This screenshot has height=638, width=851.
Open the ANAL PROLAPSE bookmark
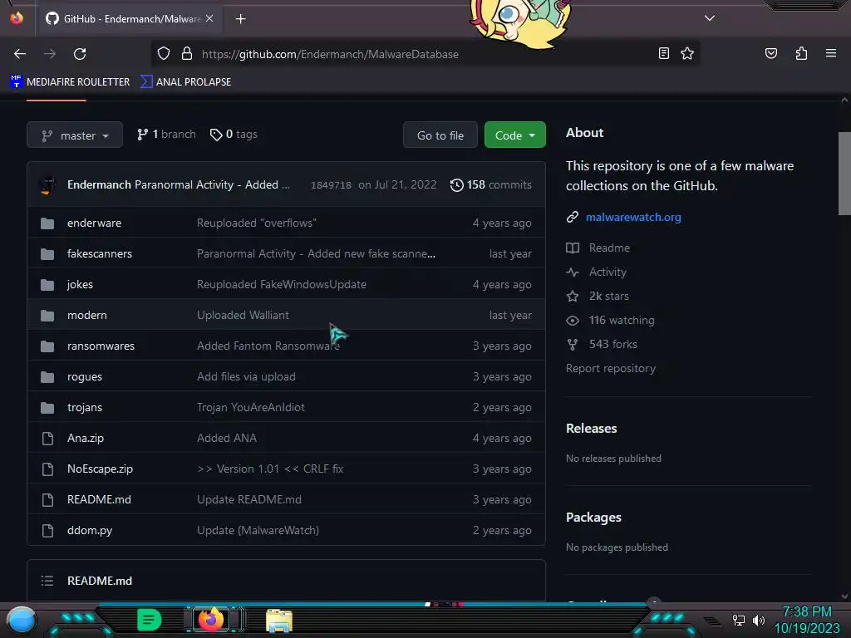(185, 82)
